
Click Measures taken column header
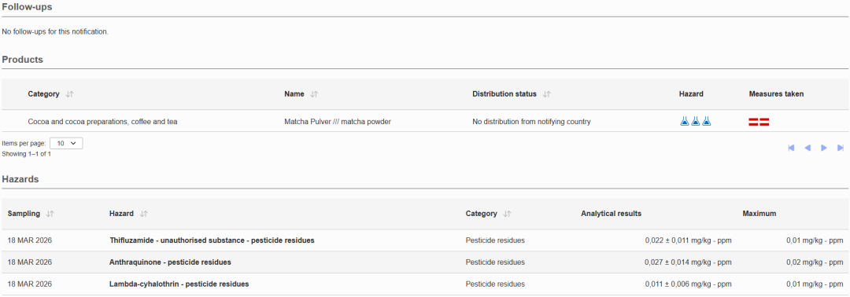(x=776, y=94)
